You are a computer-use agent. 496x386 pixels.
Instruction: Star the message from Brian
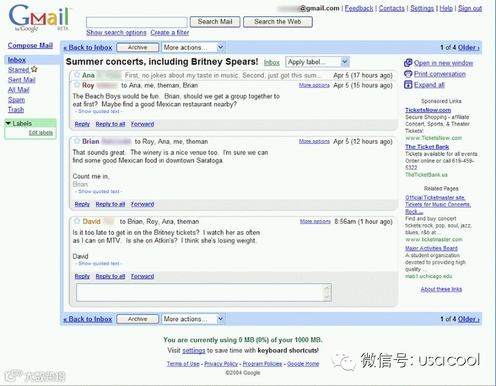tap(76, 141)
